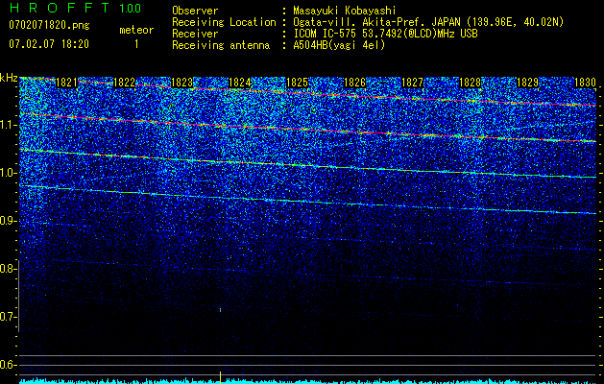Select the 1825 time marker

pyautogui.click(x=297, y=83)
